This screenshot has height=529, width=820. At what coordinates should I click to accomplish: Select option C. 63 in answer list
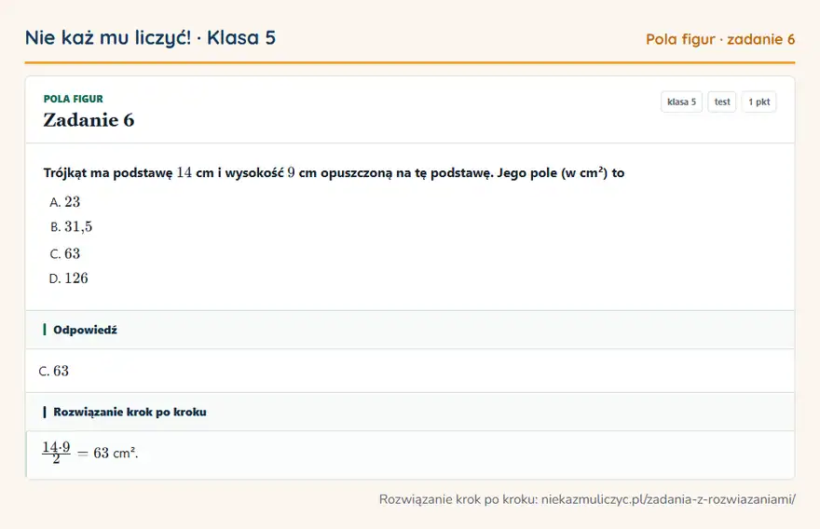click(x=65, y=253)
